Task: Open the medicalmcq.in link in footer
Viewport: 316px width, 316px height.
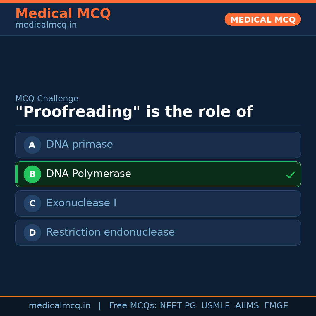Action: click(x=59, y=306)
